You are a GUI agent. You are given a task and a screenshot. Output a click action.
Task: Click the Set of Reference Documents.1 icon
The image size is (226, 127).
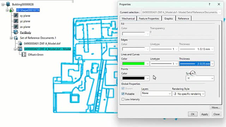16,38
